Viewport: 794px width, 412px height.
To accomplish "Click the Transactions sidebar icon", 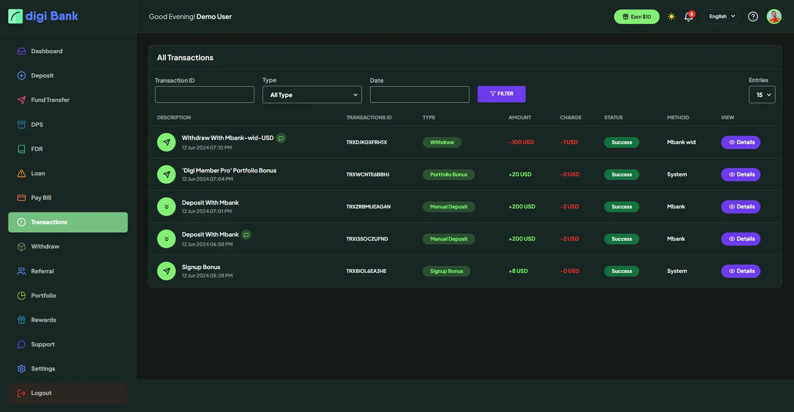I will (22, 222).
